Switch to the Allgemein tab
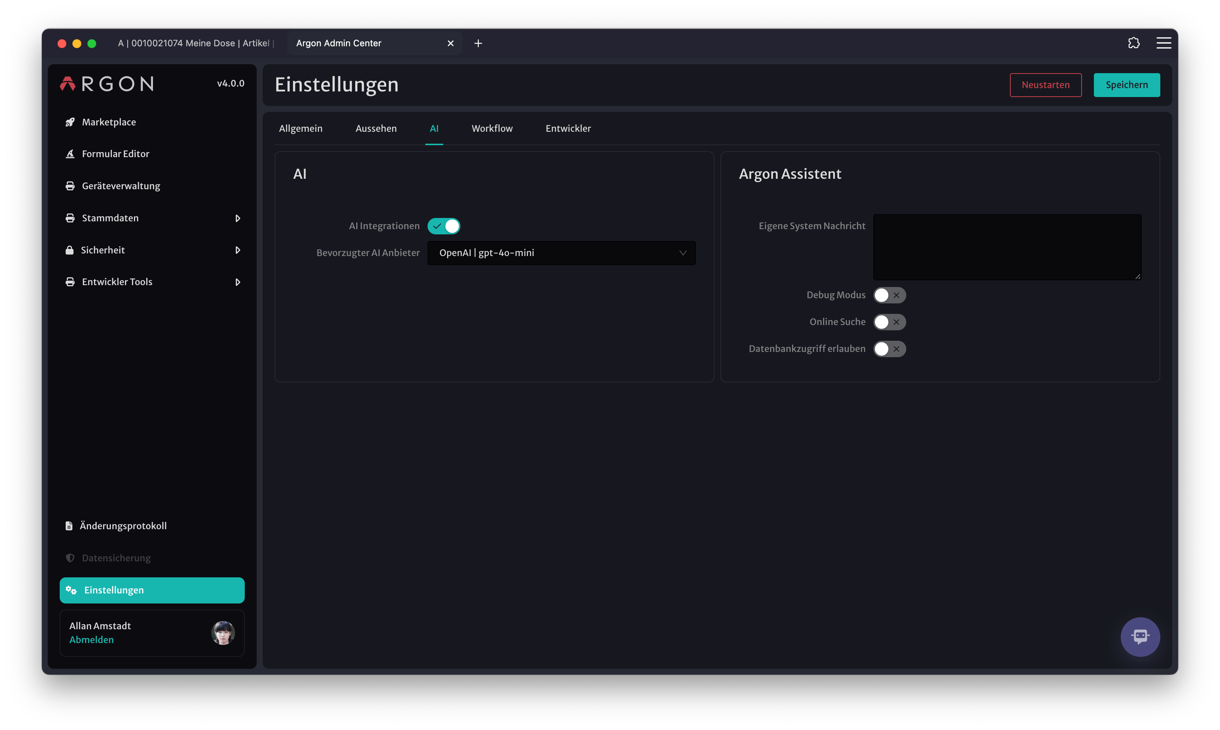Viewport: 1220px width, 730px height. (x=300, y=128)
